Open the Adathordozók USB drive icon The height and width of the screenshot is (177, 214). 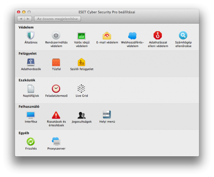(x=31, y=62)
